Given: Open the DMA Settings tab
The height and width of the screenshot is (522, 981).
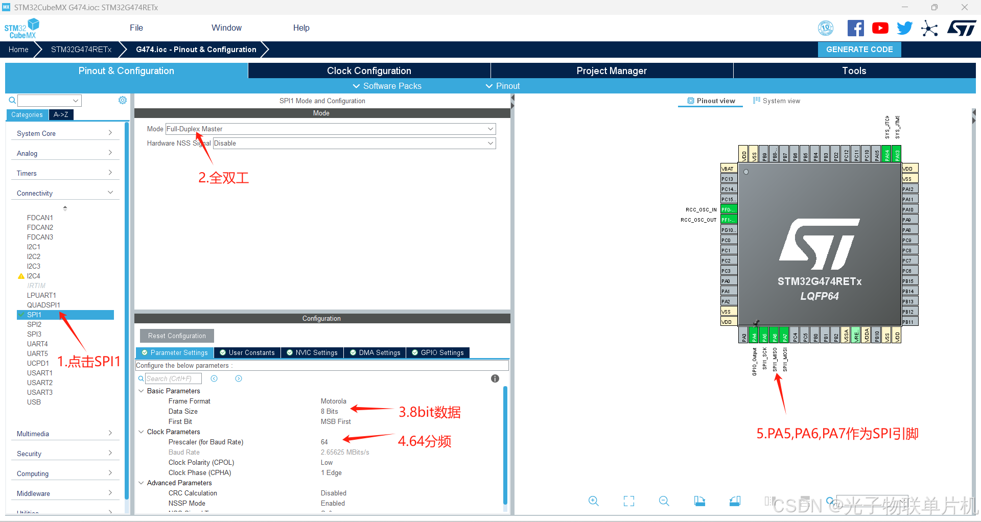Looking at the screenshot, I should [375, 352].
